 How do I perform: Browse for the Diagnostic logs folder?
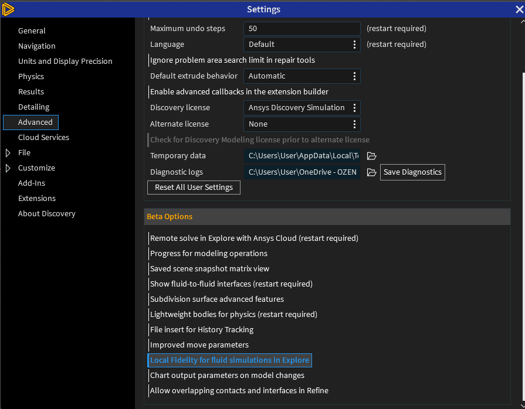(371, 172)
